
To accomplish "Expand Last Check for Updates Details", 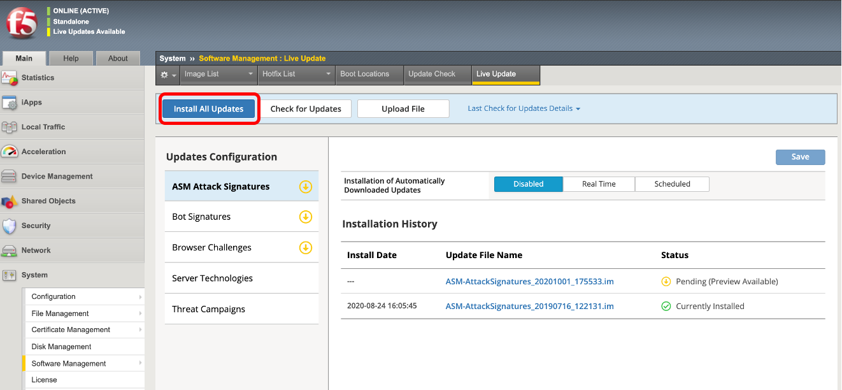I will tap(524, 108).
